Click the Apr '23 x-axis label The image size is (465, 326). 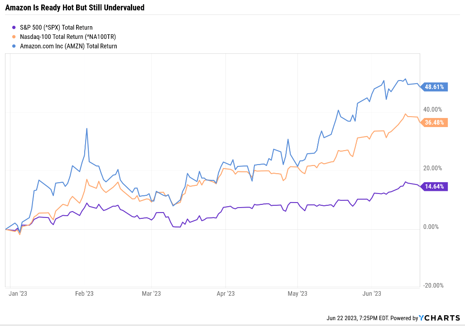[x=225, y=294]
